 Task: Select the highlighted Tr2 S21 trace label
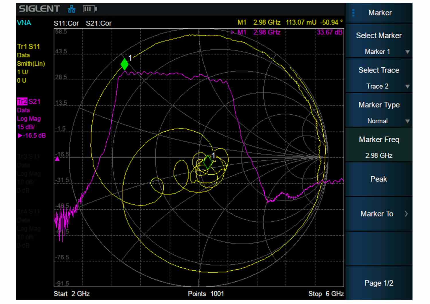point(29,102)
